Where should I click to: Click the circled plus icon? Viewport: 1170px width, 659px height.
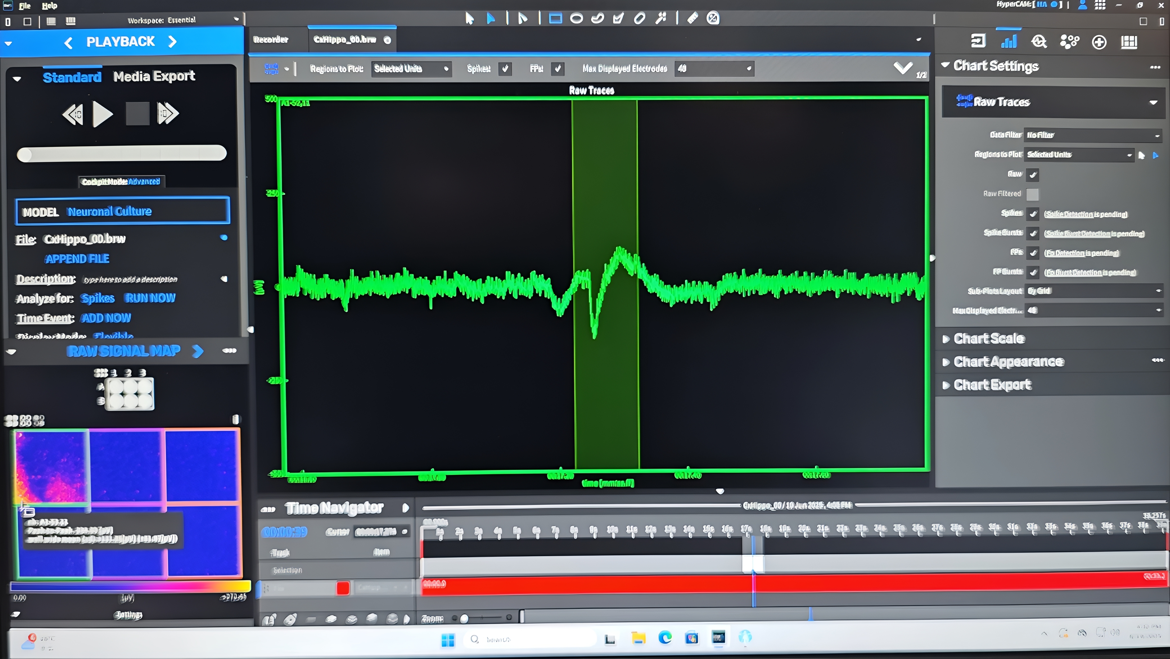(1099, 42)
